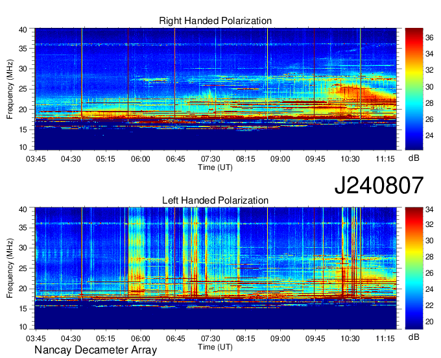Click the dB unit label below lower color bar
This screenshot has height=358, width=441.
tap(414, 337)
